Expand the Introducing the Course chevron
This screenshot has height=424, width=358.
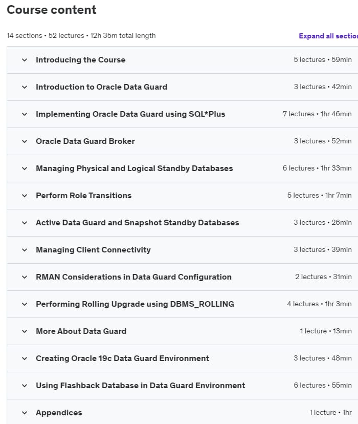click(x=25, y=60)
